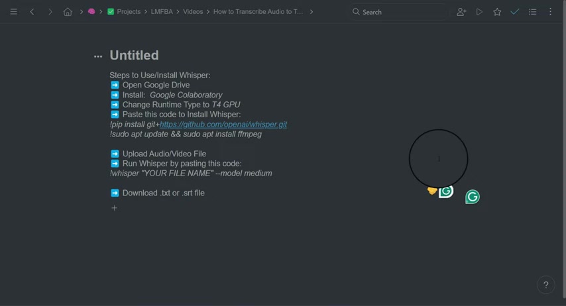Open the github.com/openai/whisper.git link
The width and height of the screenshot is (566, 306).
[x=223, y=125]
